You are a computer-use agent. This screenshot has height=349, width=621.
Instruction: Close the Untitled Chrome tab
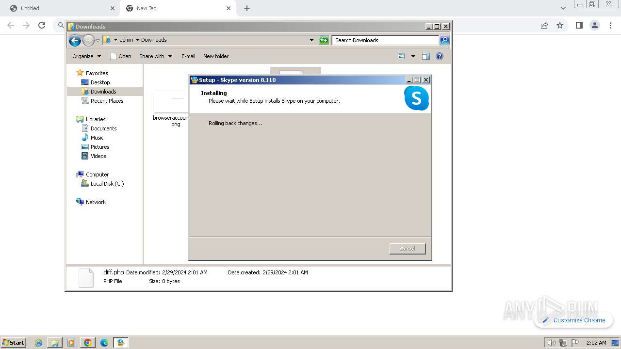tap(113, 8)
